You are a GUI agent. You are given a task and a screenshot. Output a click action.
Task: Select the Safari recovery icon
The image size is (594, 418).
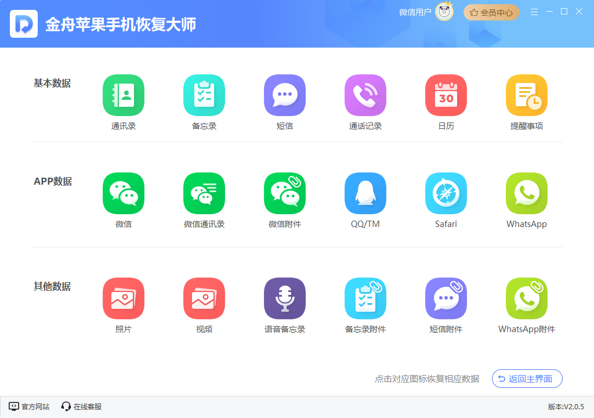[x=446, y=193]
